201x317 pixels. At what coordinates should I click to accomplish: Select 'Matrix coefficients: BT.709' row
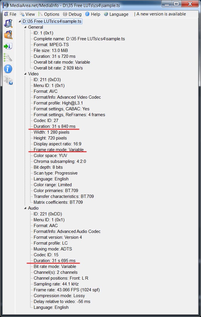tap(58, 202)
